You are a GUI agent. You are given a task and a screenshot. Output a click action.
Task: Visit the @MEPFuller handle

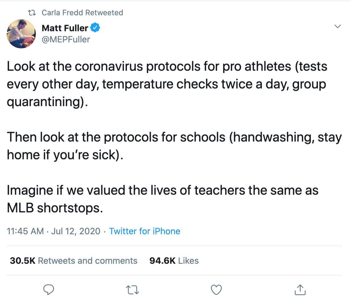coord(66,39)
